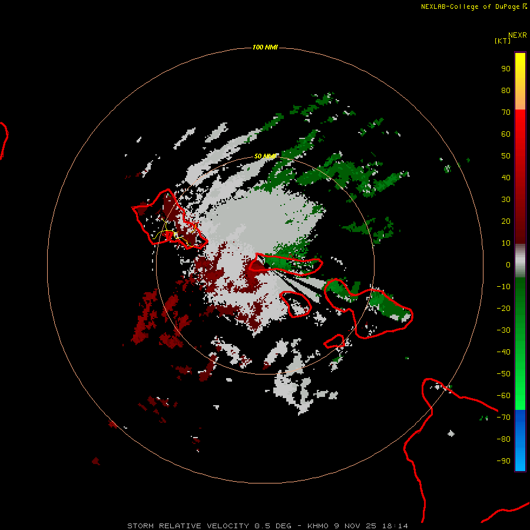Click the NEXR label above the color scale

517,35
